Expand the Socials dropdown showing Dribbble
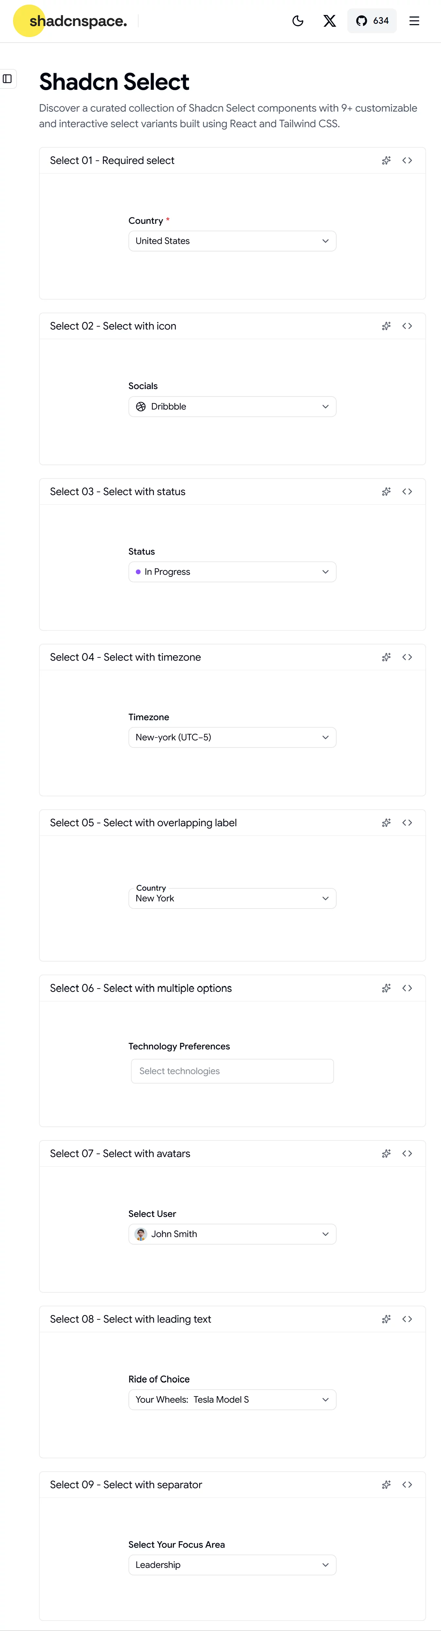The image size is (441, 1631). (232, 407)
